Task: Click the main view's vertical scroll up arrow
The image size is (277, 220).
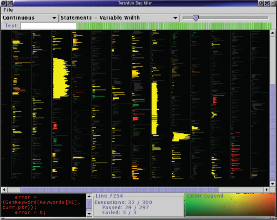Action: [x=273, y=32]
